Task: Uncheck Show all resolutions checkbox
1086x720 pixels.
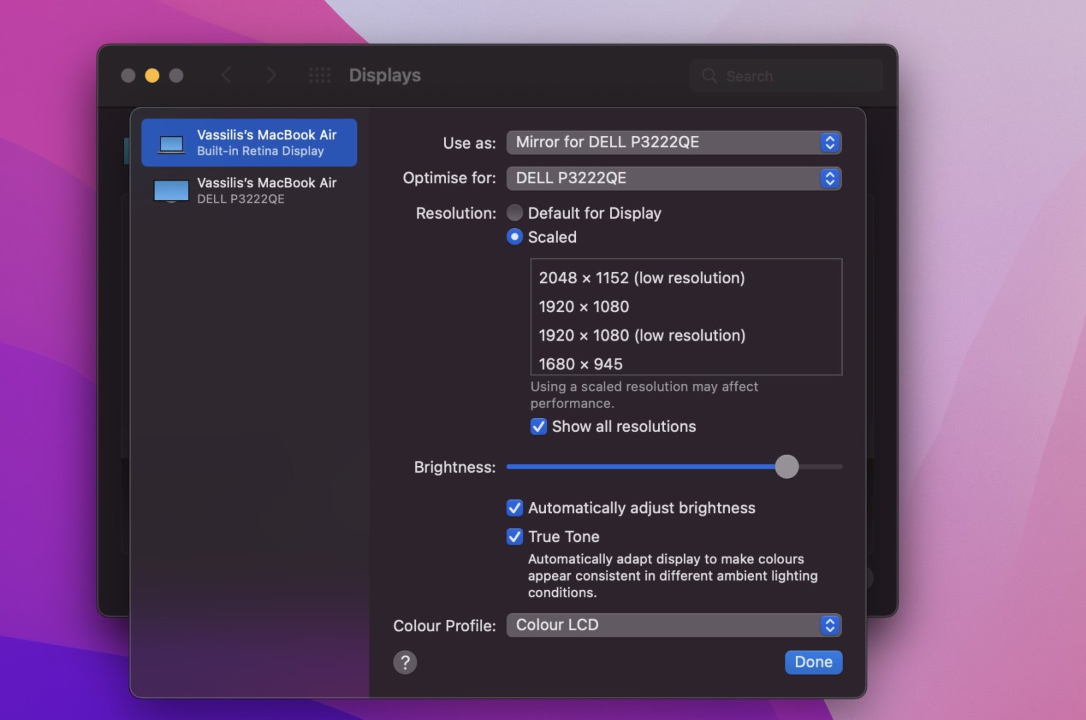Action: (x=539, y=427)
